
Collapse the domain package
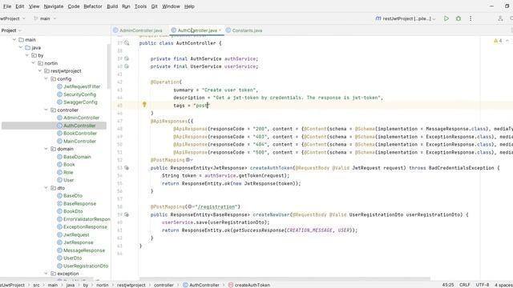click(46, 149)
